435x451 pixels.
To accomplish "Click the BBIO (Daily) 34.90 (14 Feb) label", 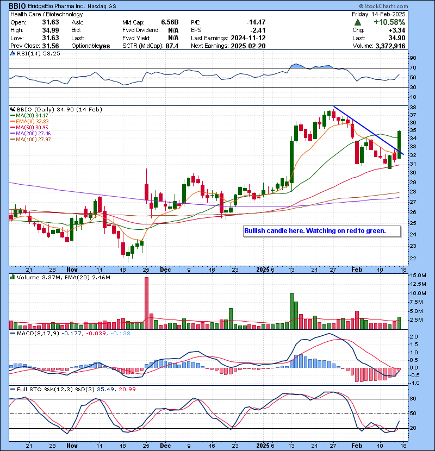I will pyautogui.click(x=59, y=110).
